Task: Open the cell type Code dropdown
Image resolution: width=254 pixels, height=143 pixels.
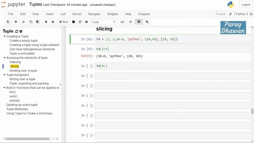Action: (x=104, y=22)
